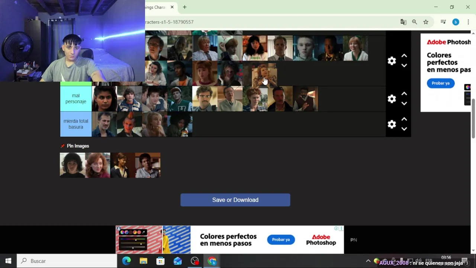The image size is (476, 268).
Task: Select first character in 'mal personaje' row
Action: [x=104, y=99]
